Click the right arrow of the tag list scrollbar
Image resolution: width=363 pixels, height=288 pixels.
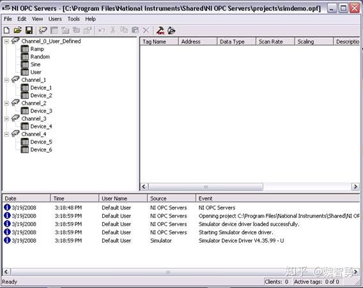click(x=355, y=186)
